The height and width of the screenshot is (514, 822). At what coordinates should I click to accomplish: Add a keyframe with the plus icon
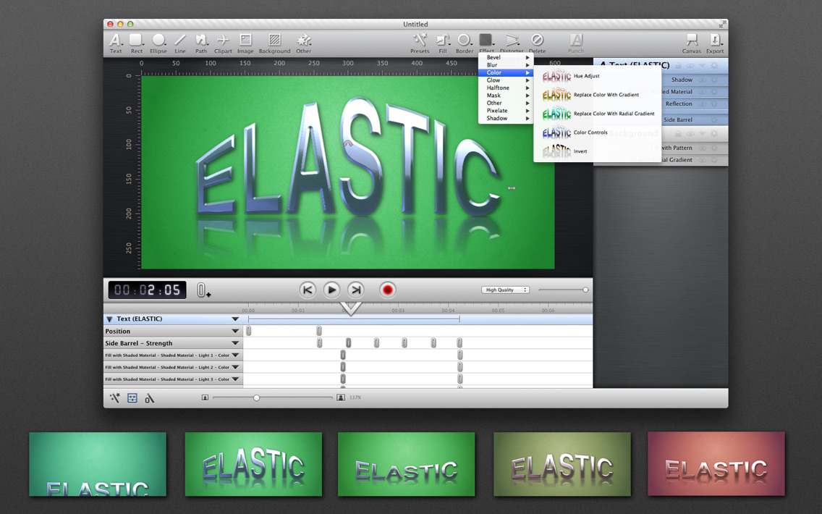[x=203, y=290]
